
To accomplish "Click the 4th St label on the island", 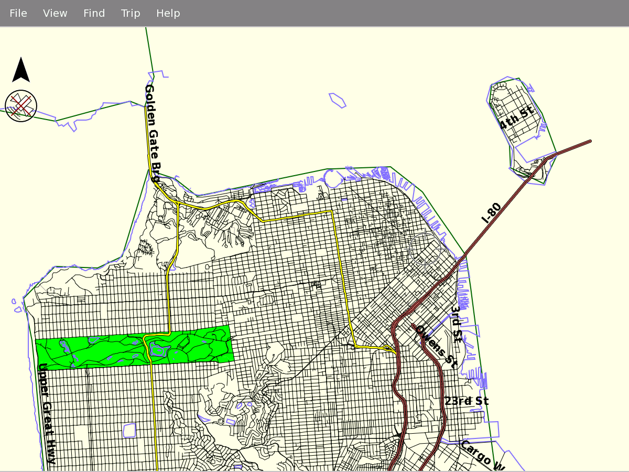I will 516,117.
